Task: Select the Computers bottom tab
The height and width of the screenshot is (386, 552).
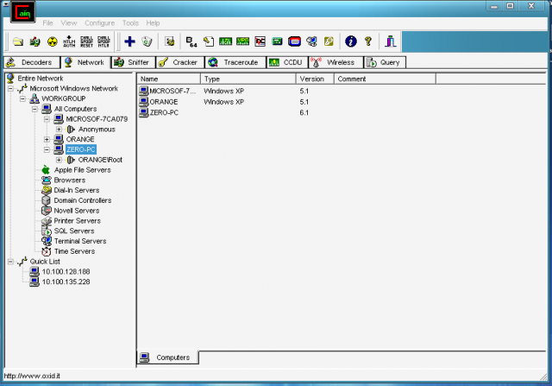Action: click(167, 358)
